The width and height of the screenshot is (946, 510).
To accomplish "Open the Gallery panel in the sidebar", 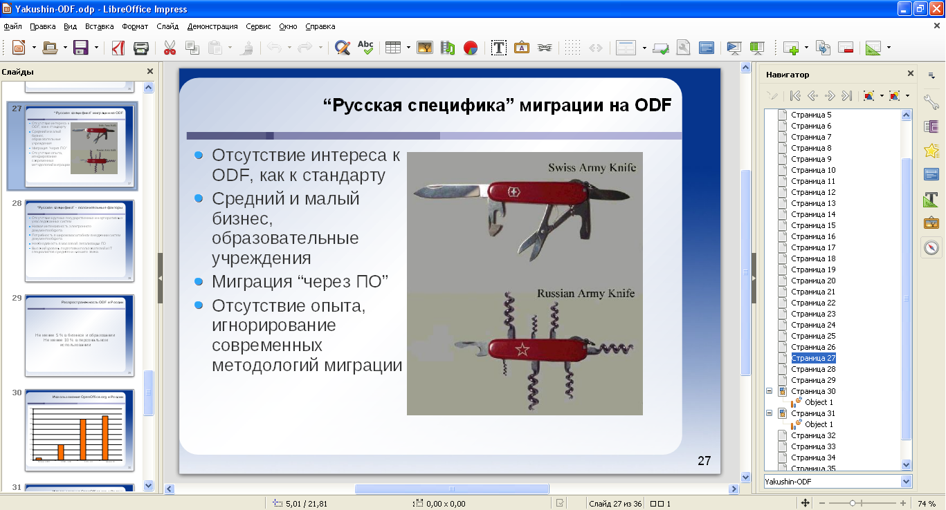I will (931, 223).
